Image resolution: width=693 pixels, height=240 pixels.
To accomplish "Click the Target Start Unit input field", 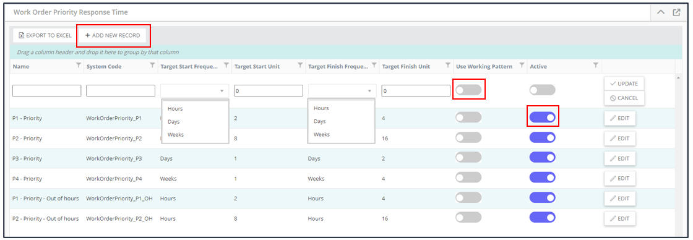I will pyautogui.click(x=269, y=90).
